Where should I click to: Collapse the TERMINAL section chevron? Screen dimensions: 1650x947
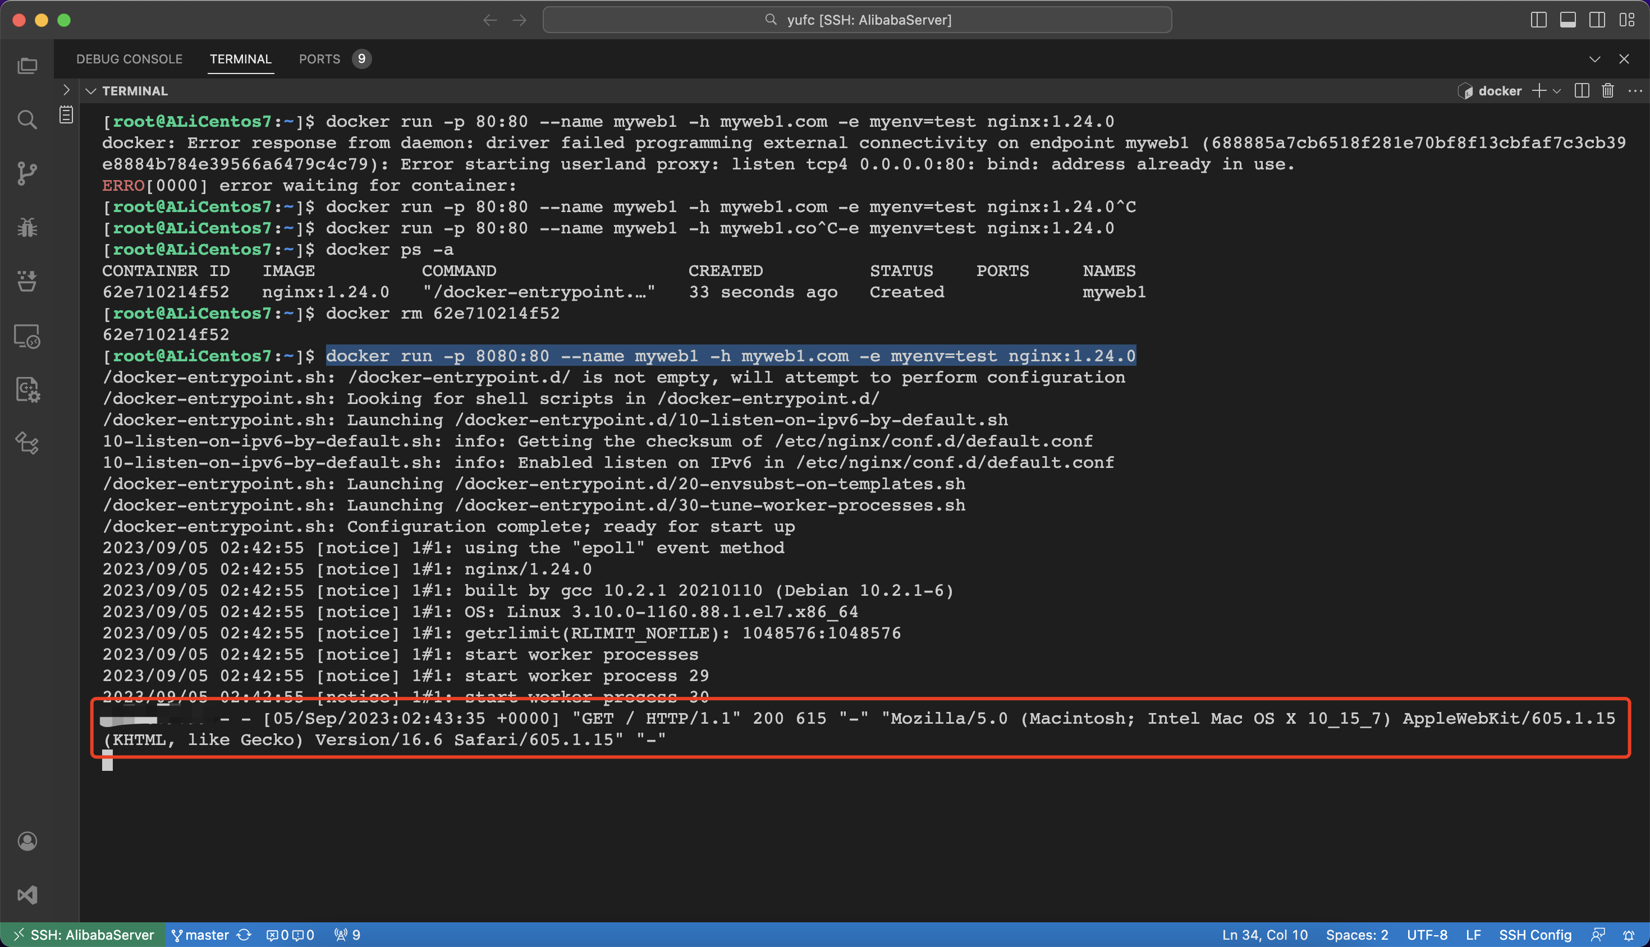point(91,91)
